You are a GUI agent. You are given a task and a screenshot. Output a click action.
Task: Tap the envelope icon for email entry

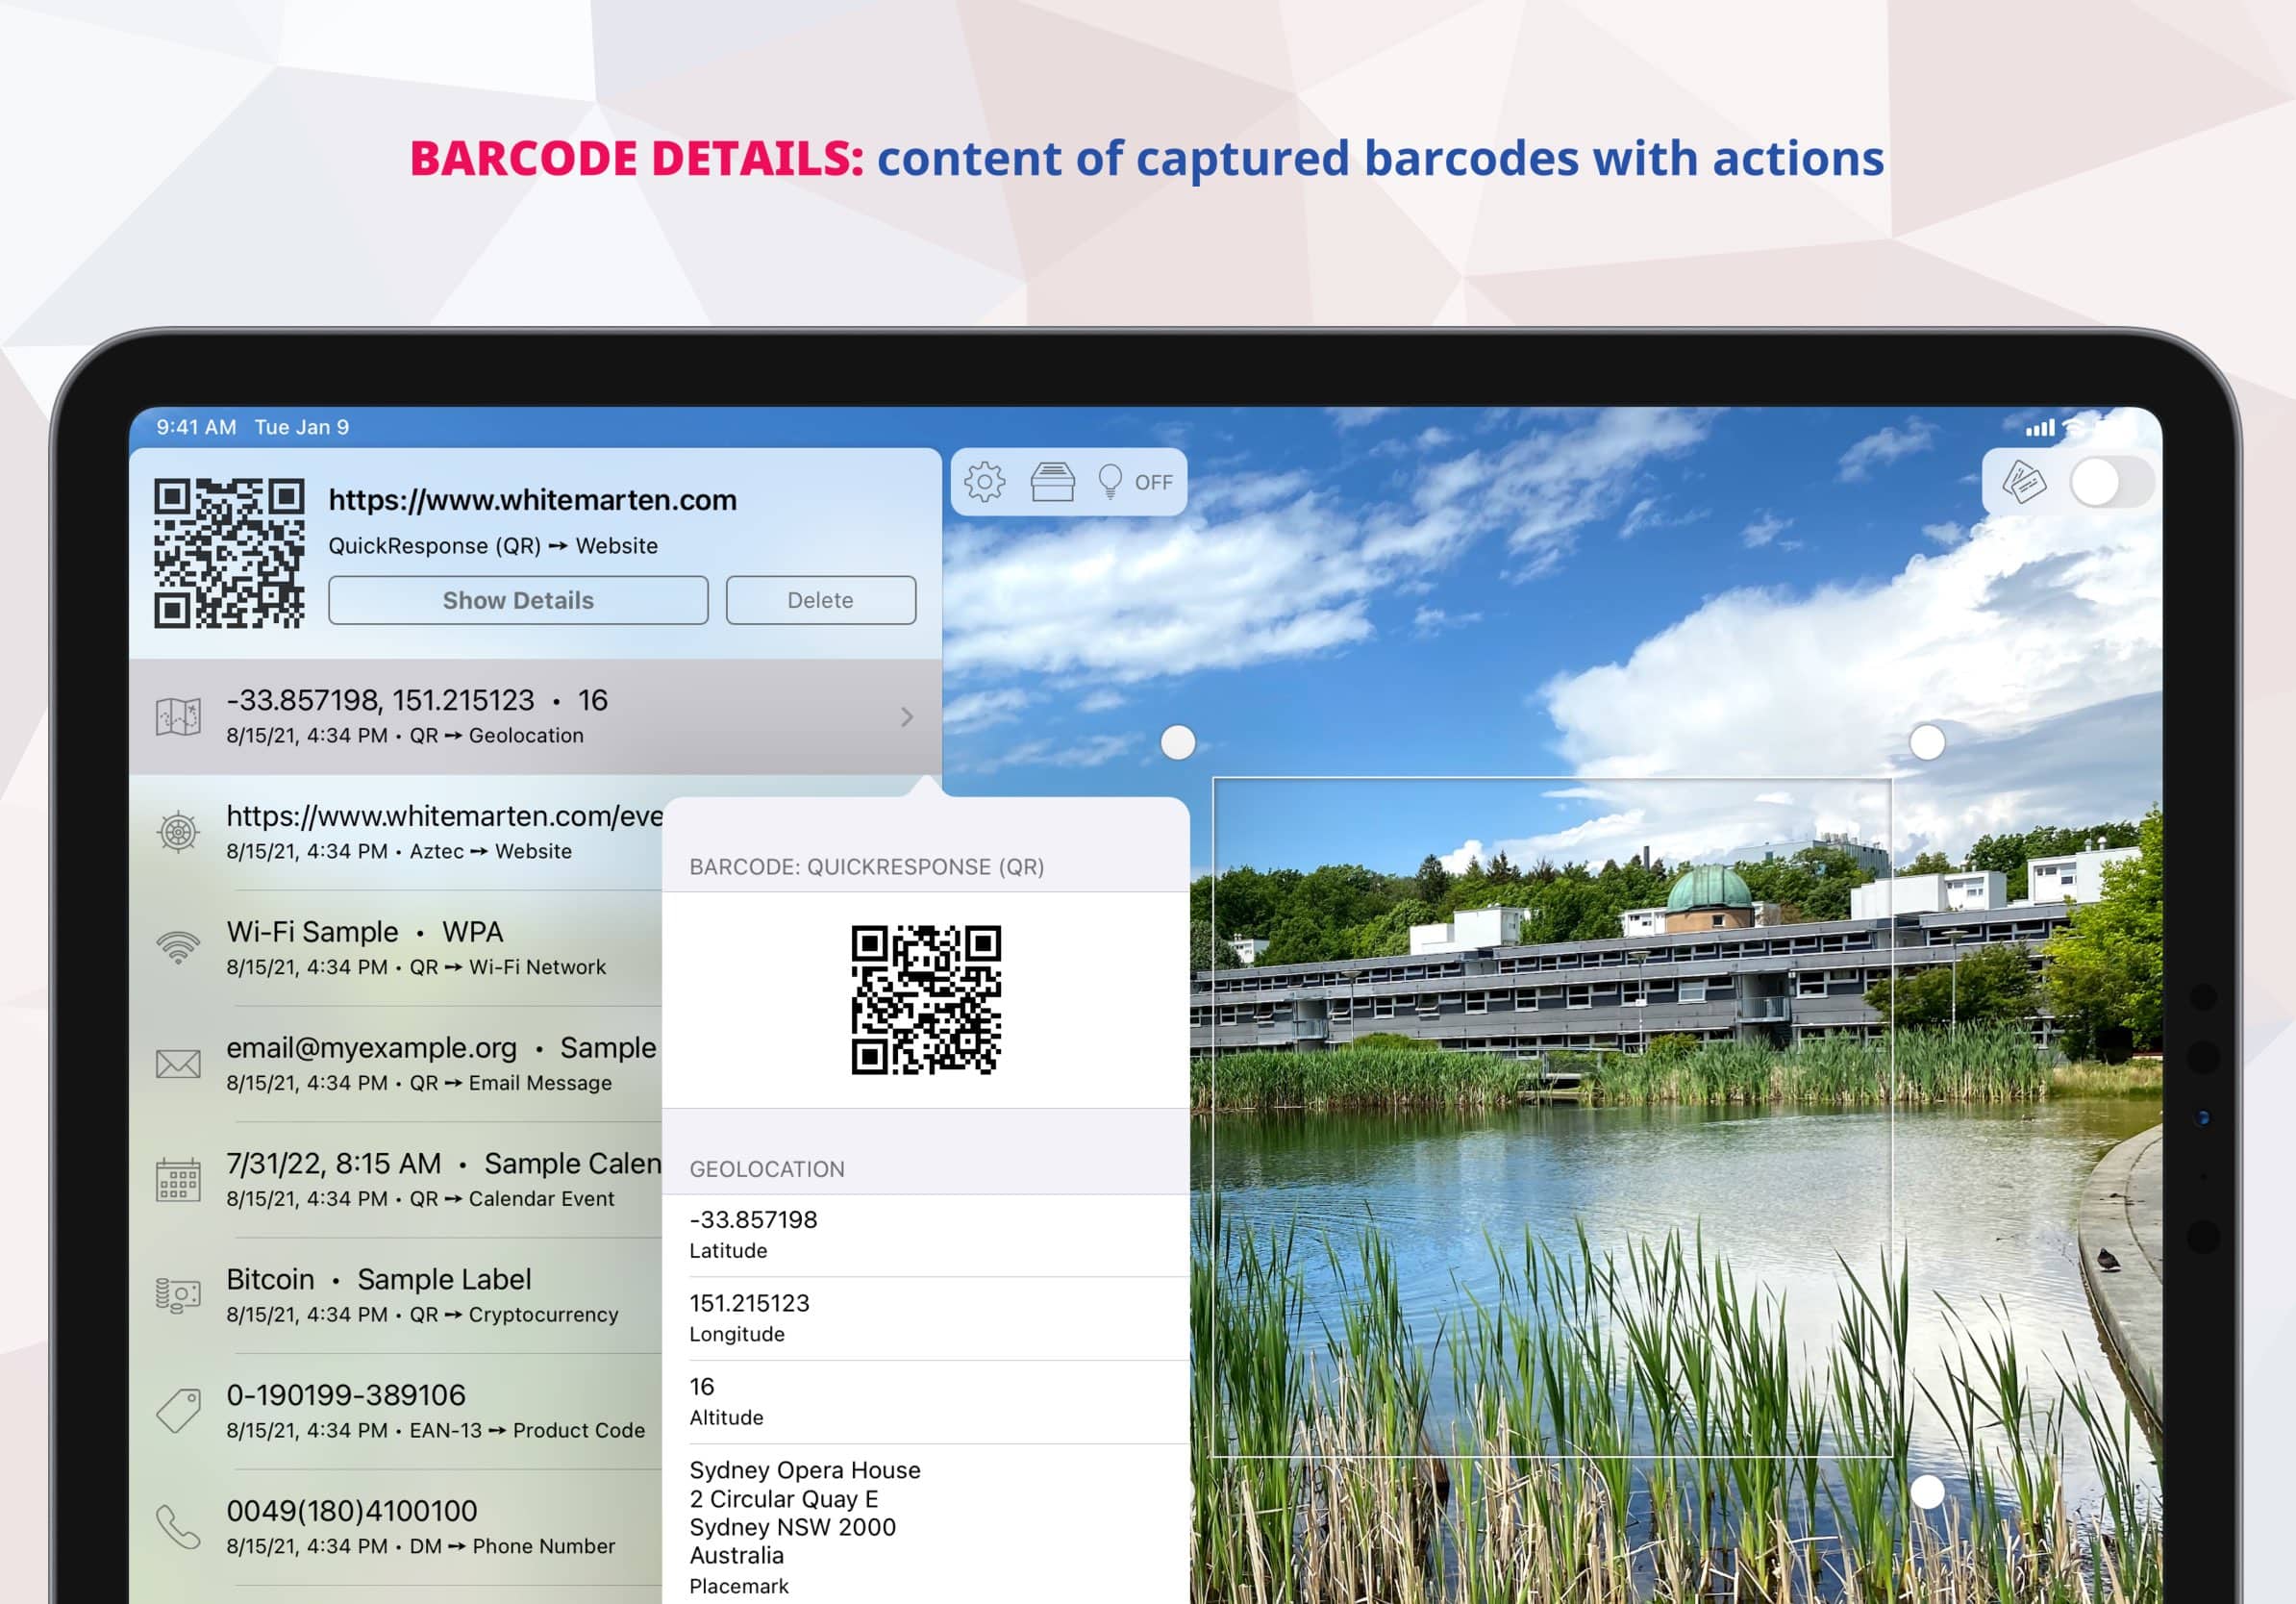point(178,1064)
